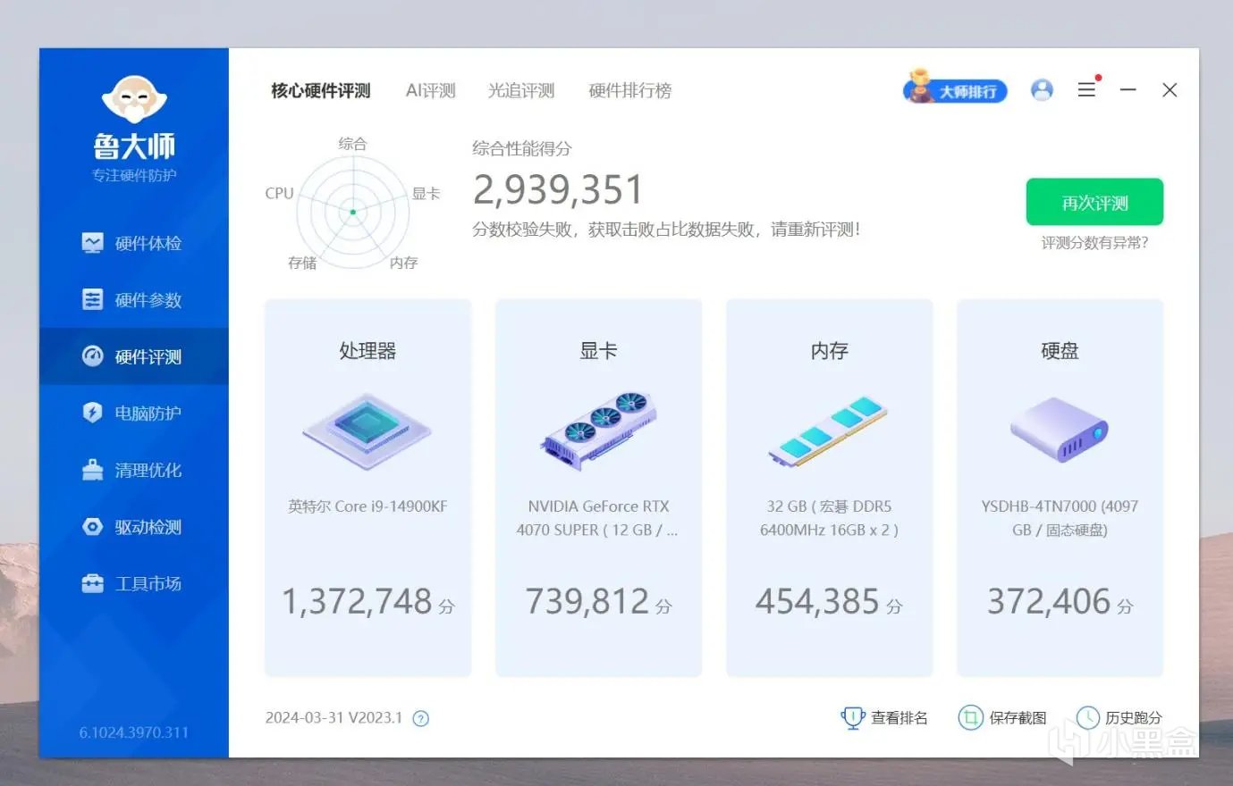
Task: Open 电脑防护 in the sidebar
Action: click(132, 413)
